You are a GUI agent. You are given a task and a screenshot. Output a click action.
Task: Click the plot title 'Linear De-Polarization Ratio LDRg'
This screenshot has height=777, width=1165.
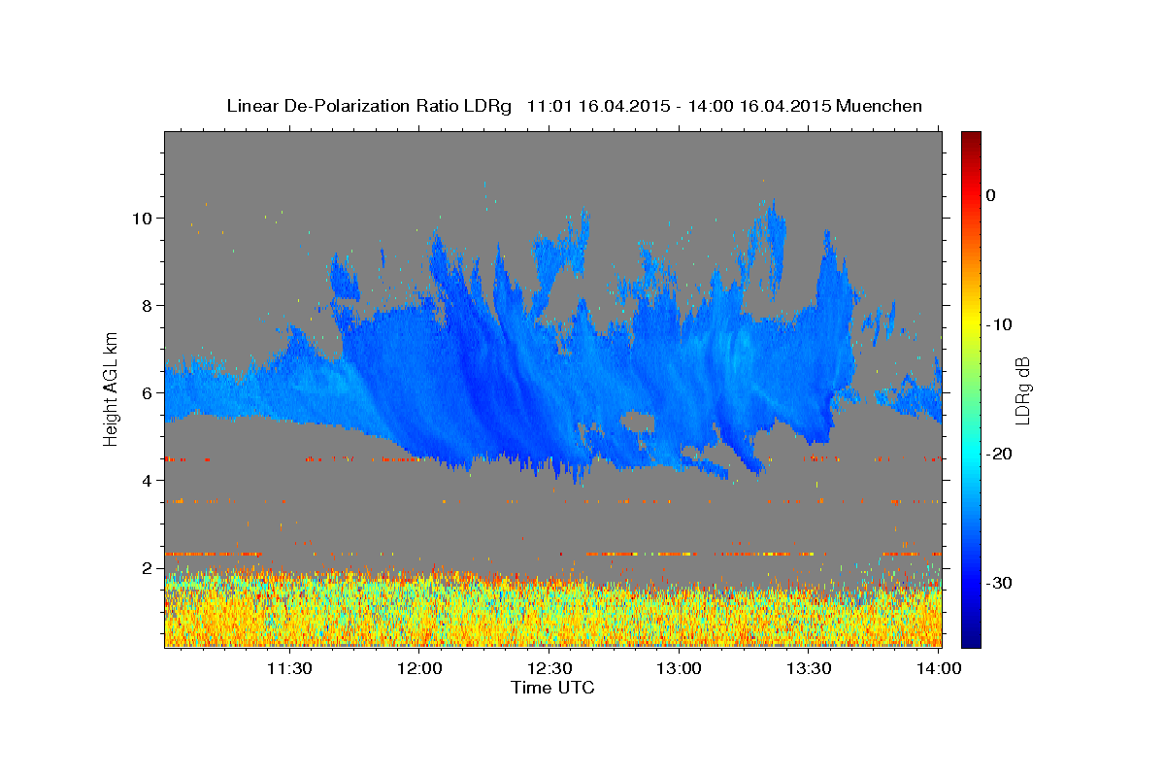[368, 106]
